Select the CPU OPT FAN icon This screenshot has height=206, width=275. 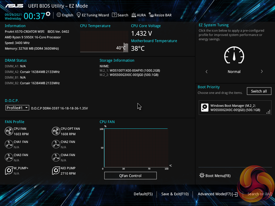(x=56, y=131)
